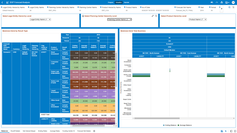Click the refresh data icon in the bottom bar

[x=226, y=131]
